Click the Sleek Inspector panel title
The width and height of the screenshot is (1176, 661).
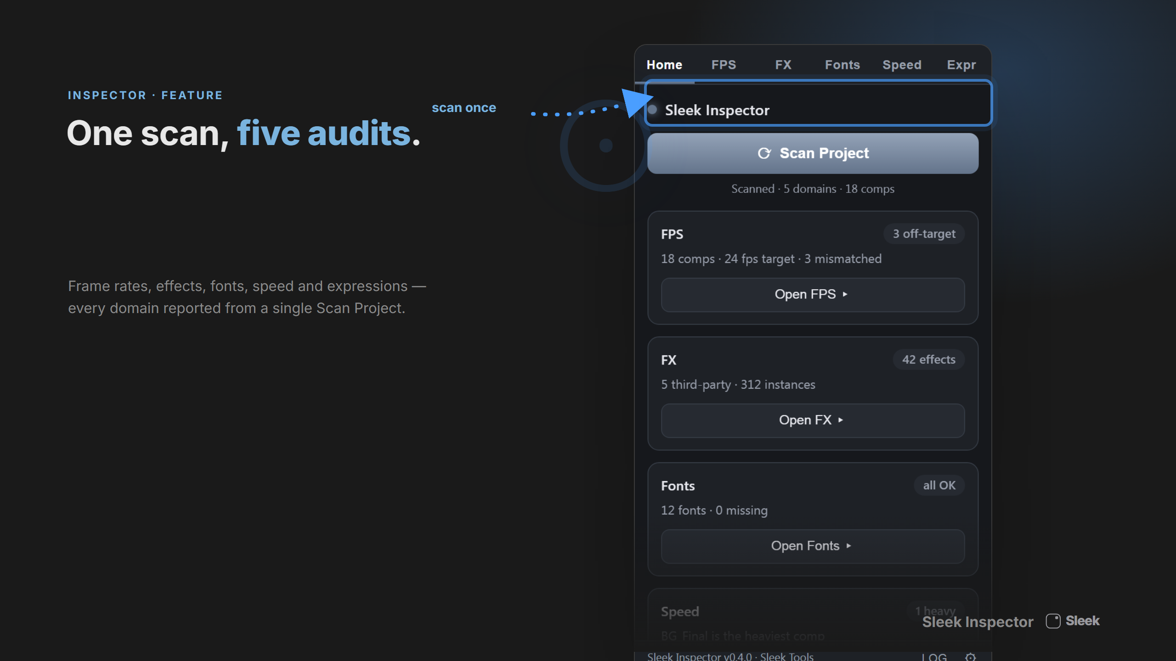[717, 110]
